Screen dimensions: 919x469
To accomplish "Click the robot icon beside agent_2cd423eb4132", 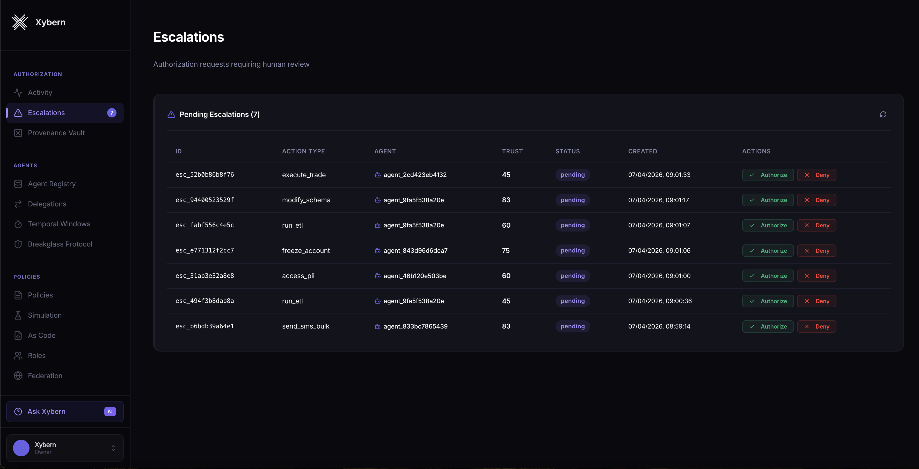I will [377, 175].
